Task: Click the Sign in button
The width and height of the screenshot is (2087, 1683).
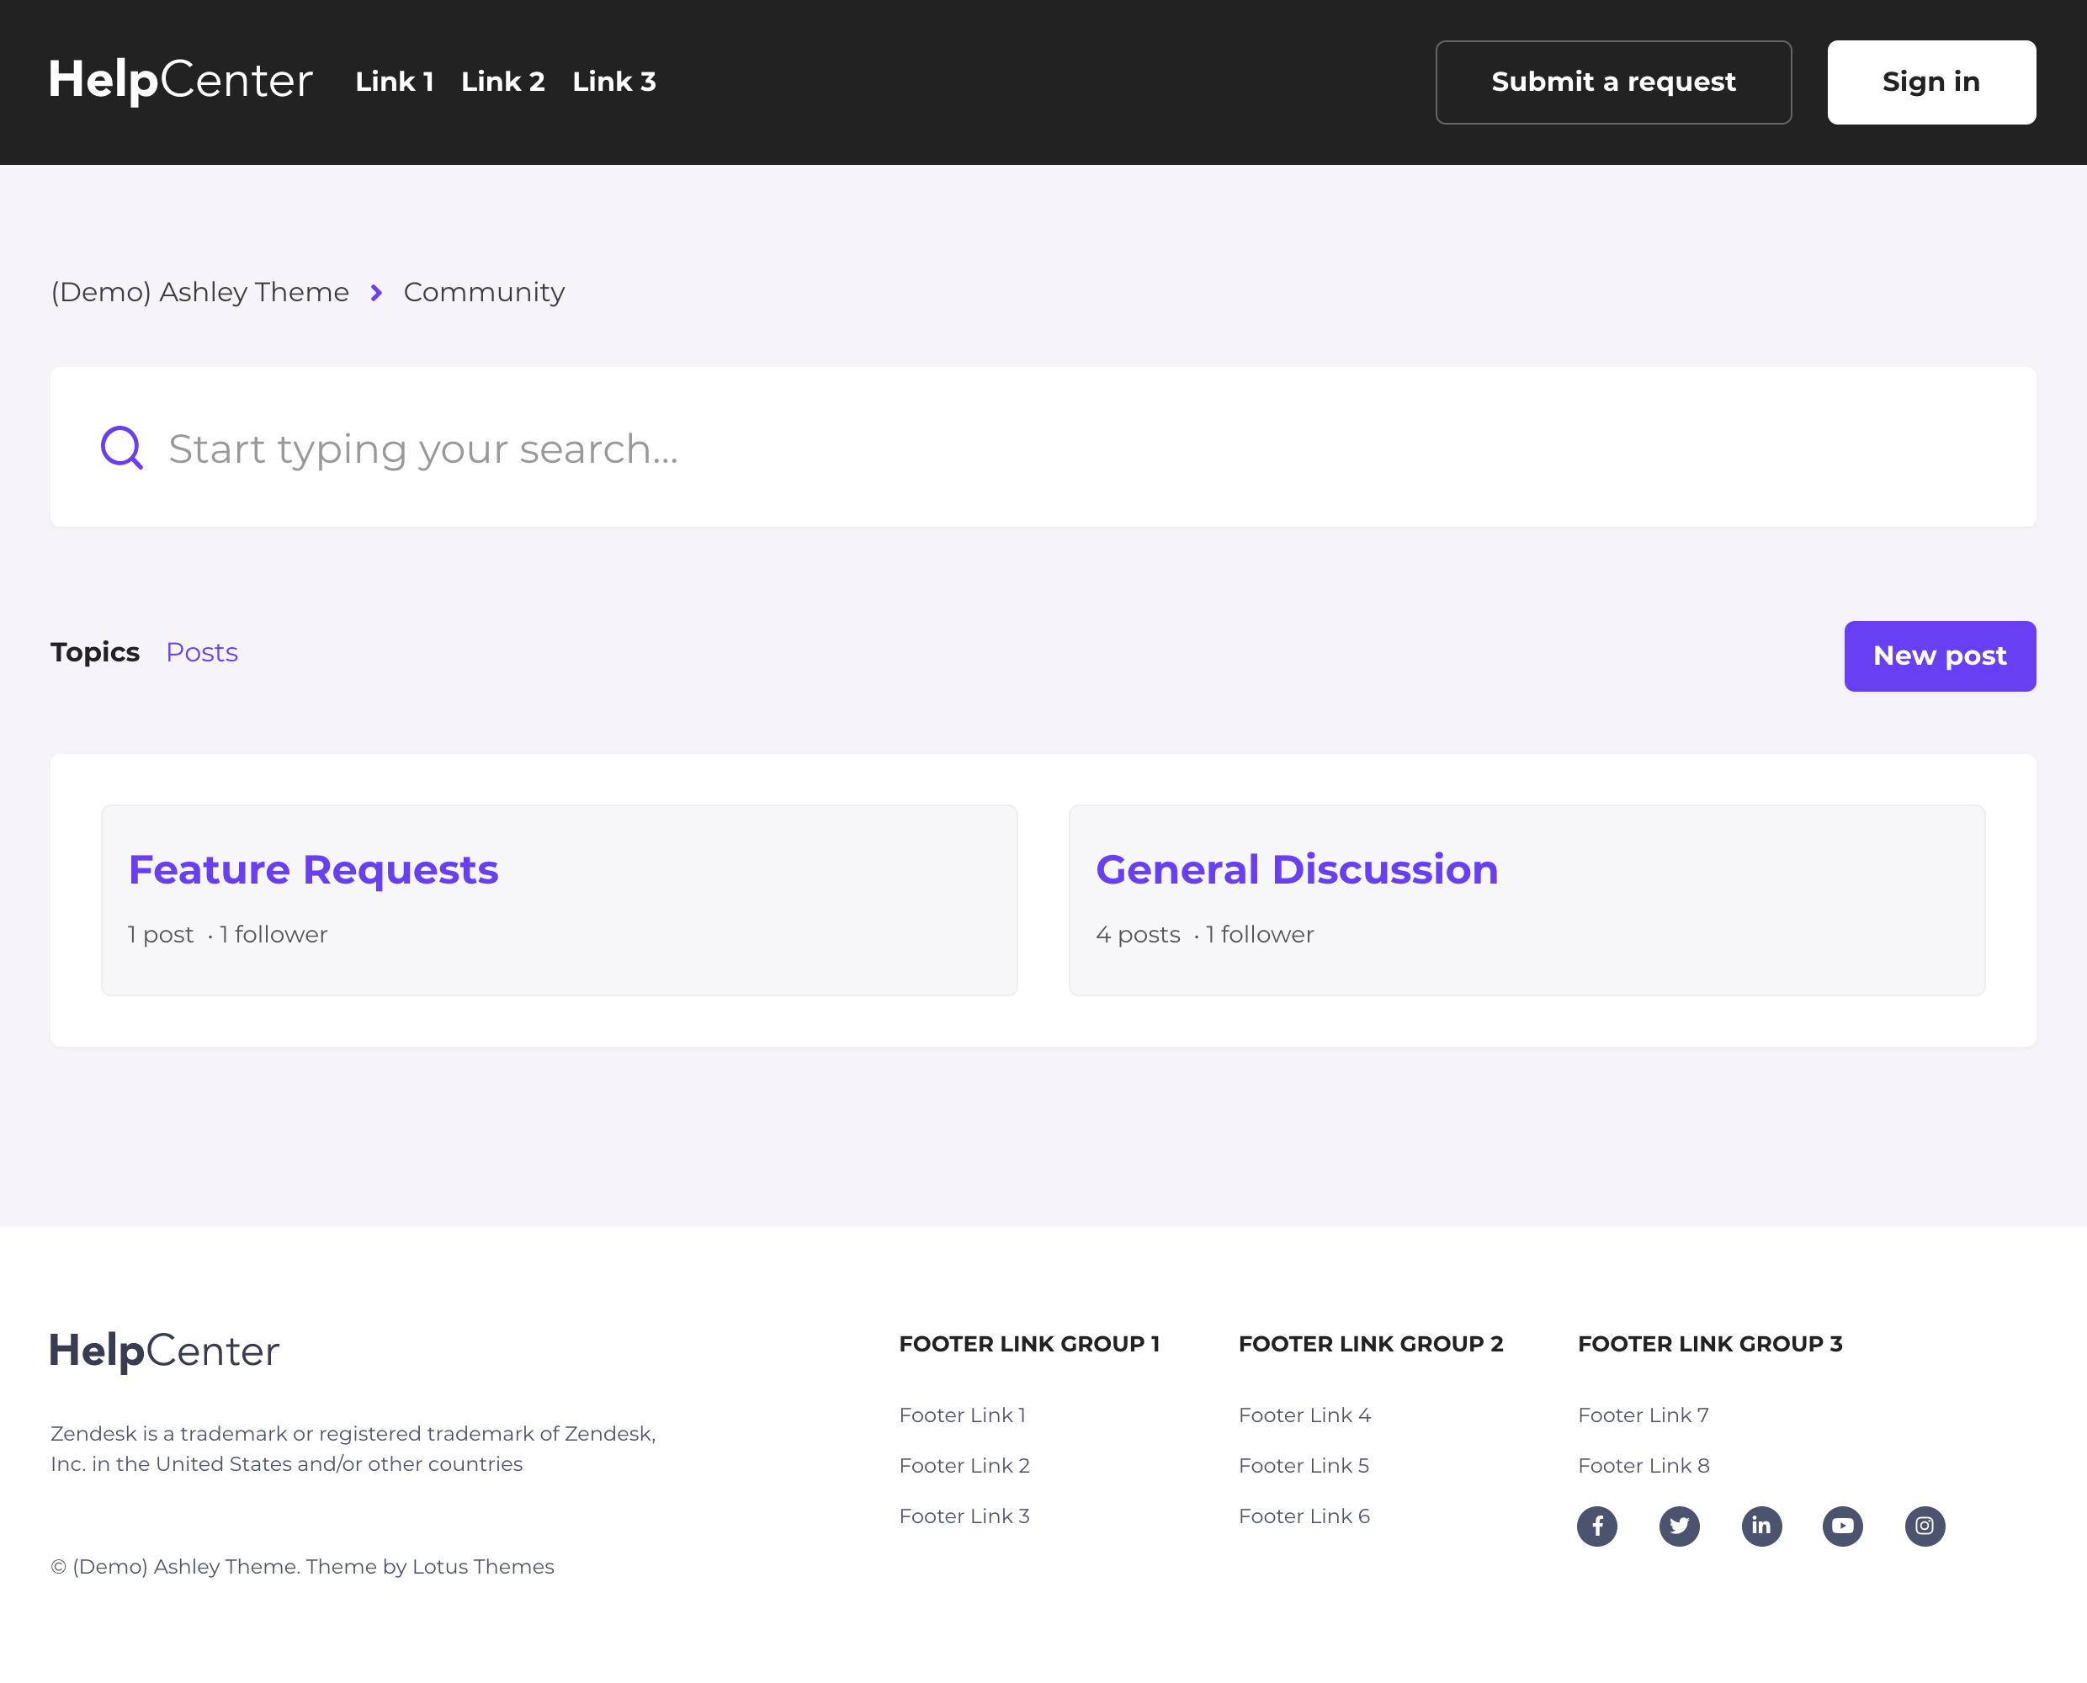Action: pos(1930,82)
